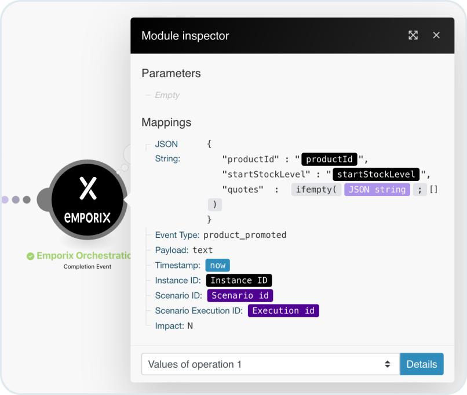Open the Values of operation 1 dropdown
467x395 pixels.
(271, 364)
